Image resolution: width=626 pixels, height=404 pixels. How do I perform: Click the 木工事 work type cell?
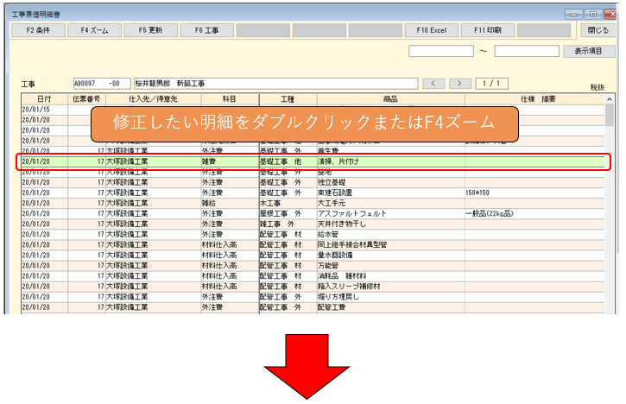(x=288, y=203)
